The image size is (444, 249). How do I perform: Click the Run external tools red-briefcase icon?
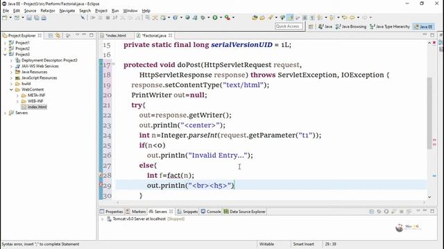tap(227, 17)
